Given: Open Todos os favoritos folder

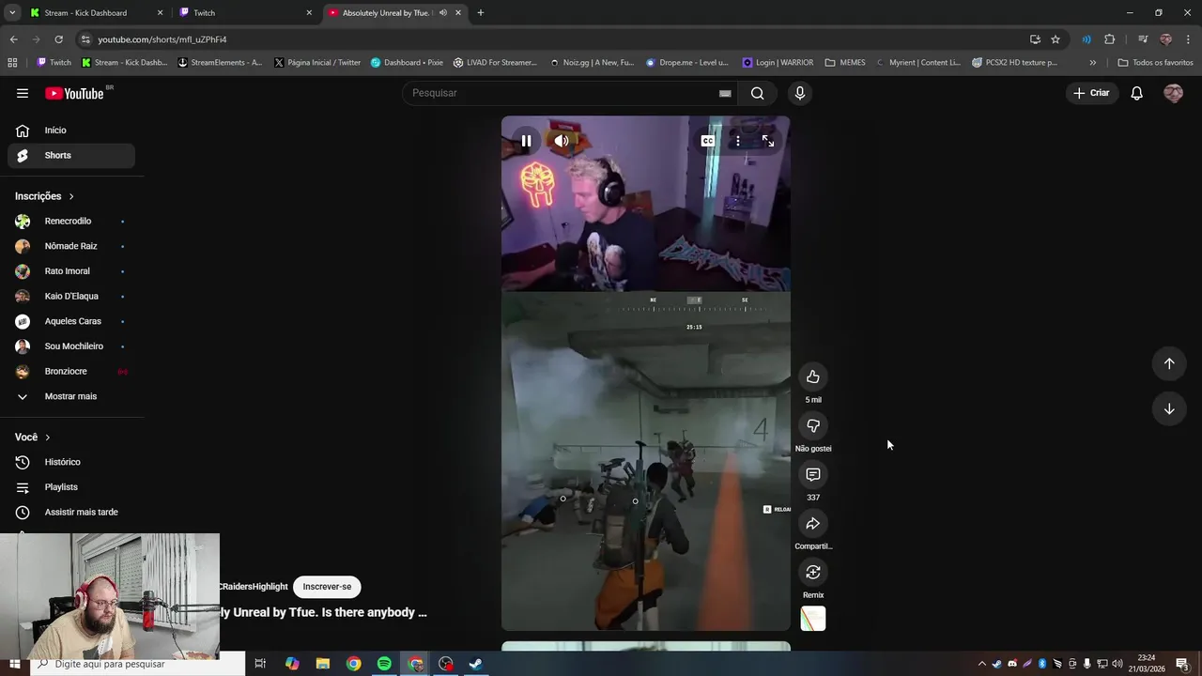Looking at the screenshot, I should click(x=1155, y=63).
